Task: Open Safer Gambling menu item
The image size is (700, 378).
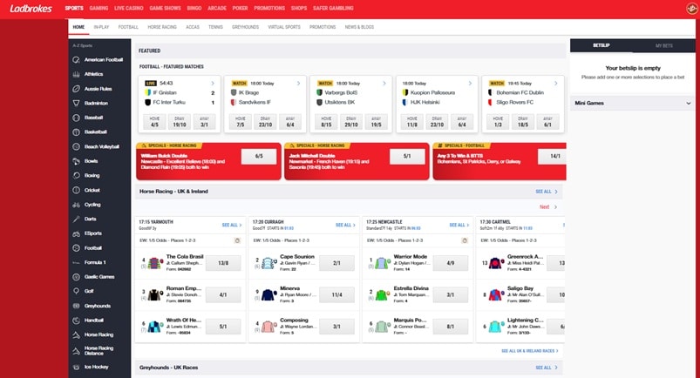Action: coord(333,8)
